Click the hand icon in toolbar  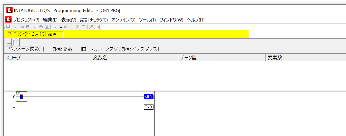point(72,27)
